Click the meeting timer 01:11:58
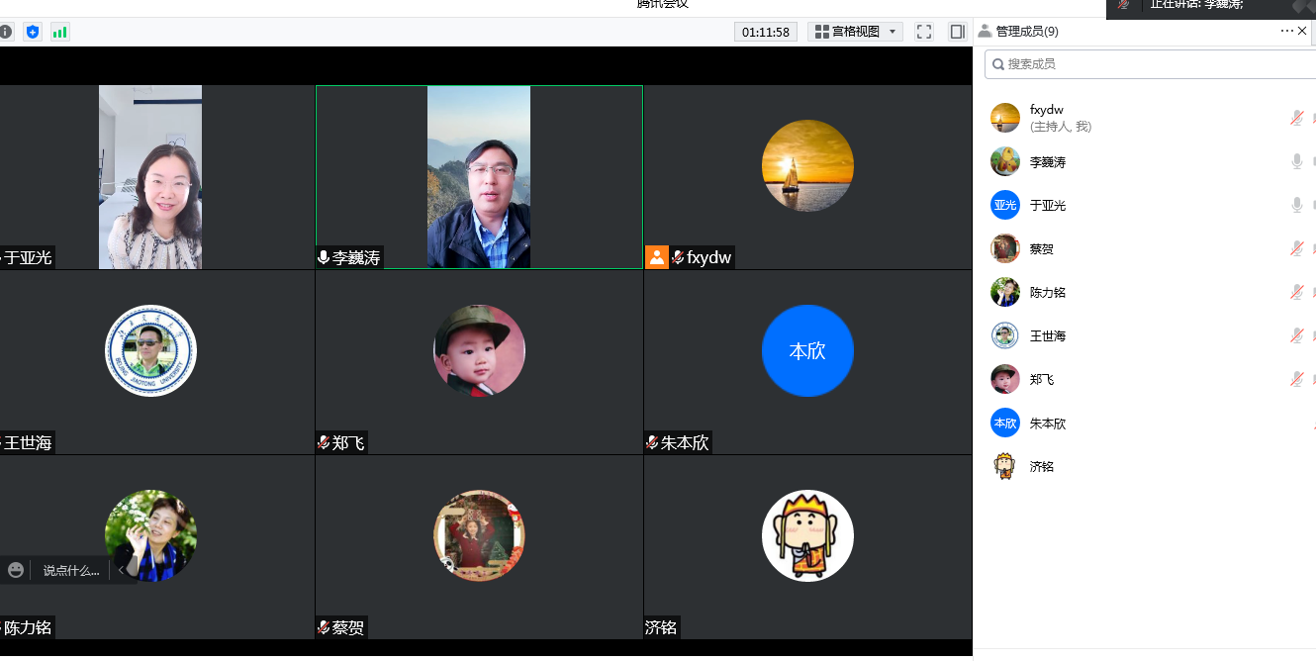The image size is (1316, 661). [766, 32]
